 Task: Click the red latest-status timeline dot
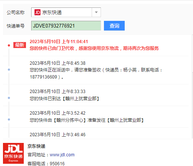[x=9, y=45]
